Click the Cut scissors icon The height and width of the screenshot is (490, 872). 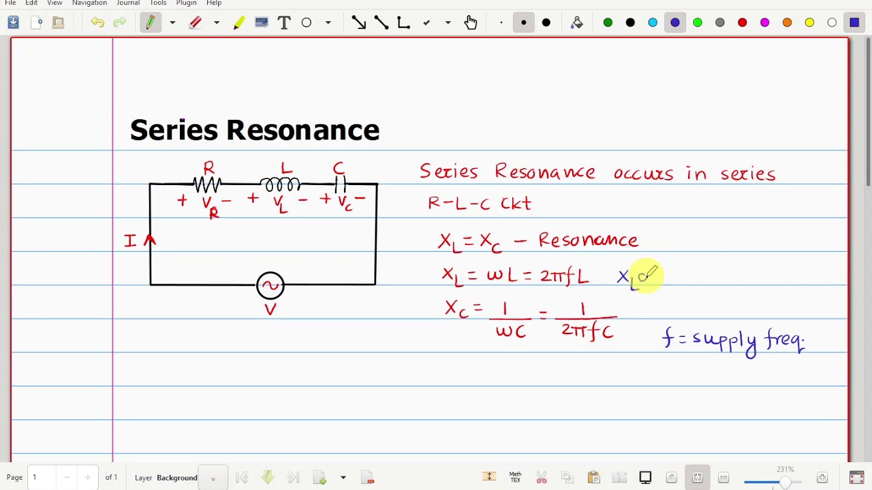click(x=542, y=478)
